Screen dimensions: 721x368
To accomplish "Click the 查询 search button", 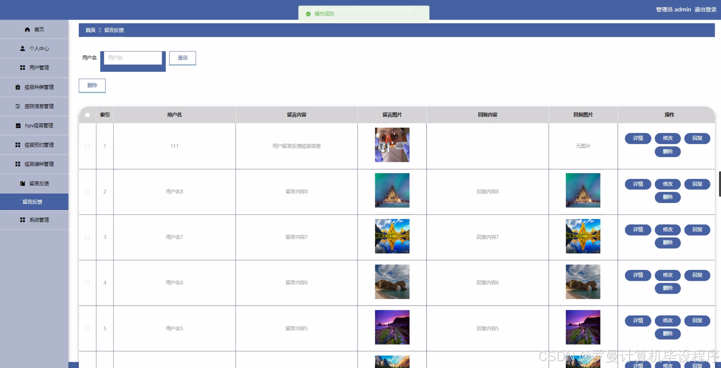I will tap(182, 58).
